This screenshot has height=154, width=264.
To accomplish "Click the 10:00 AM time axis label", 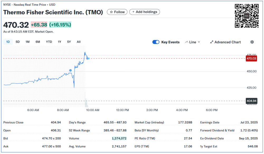I will [x=93, y=110].
